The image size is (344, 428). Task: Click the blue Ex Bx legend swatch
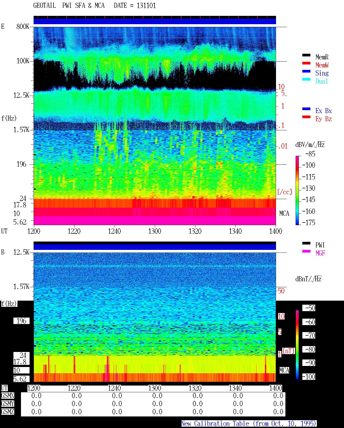click(306, 109)
